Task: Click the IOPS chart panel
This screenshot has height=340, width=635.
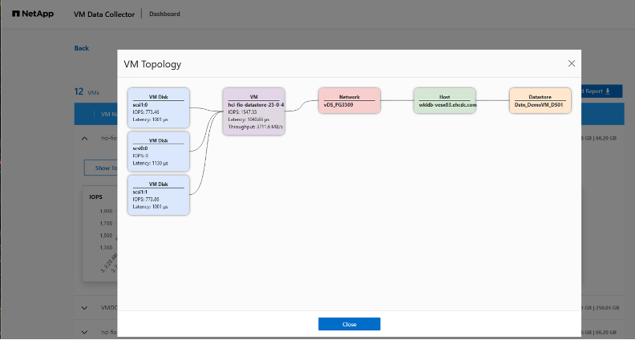Action: tap(100, 233)
